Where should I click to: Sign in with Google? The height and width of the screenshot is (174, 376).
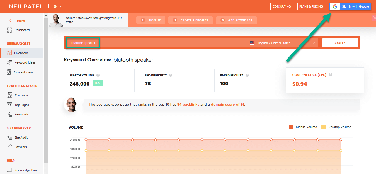[x=350, y=6]
